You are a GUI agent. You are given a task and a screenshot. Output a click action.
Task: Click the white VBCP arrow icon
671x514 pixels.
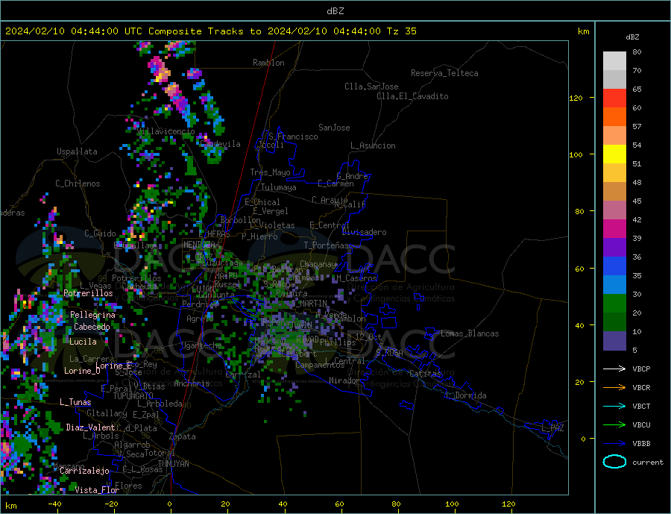[614, 369]
